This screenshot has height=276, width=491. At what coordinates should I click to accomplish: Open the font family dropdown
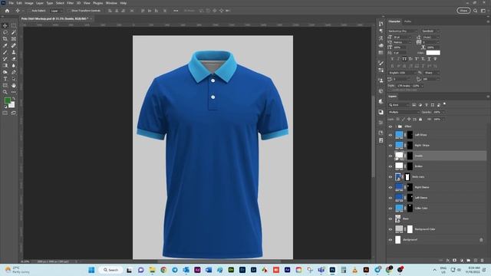[x=403, y=31]
